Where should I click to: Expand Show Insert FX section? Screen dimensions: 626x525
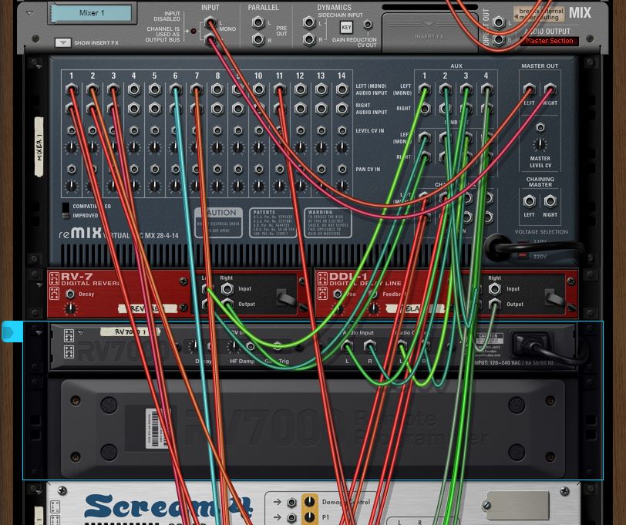pyautogui.click(x=62, y=42)
